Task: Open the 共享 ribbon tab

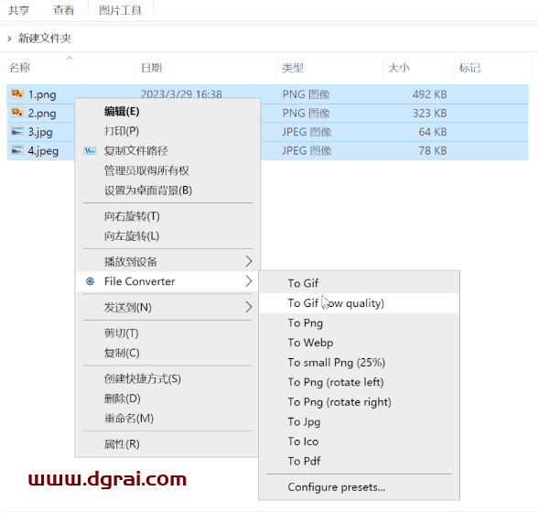Action: pyautogui.click(x=19, y=10)
